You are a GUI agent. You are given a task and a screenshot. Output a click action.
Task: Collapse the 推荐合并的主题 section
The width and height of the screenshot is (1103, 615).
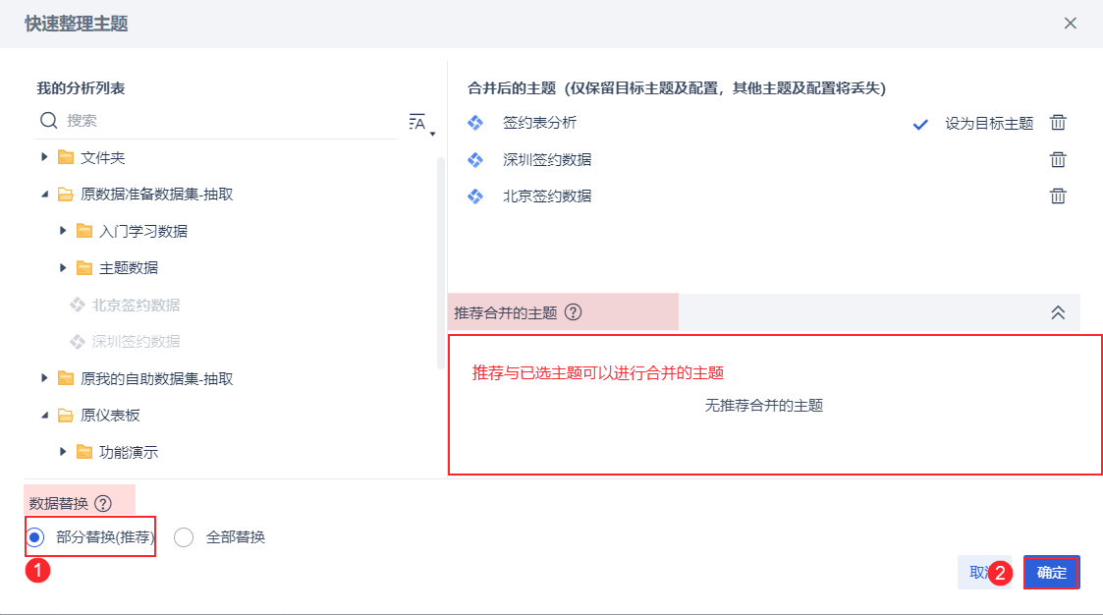coord(1058,312)
